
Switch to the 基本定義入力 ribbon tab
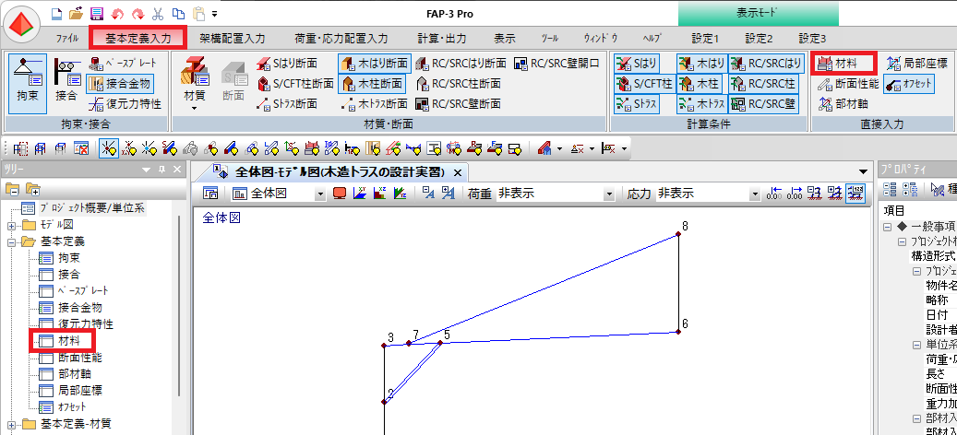pos(138,39)
